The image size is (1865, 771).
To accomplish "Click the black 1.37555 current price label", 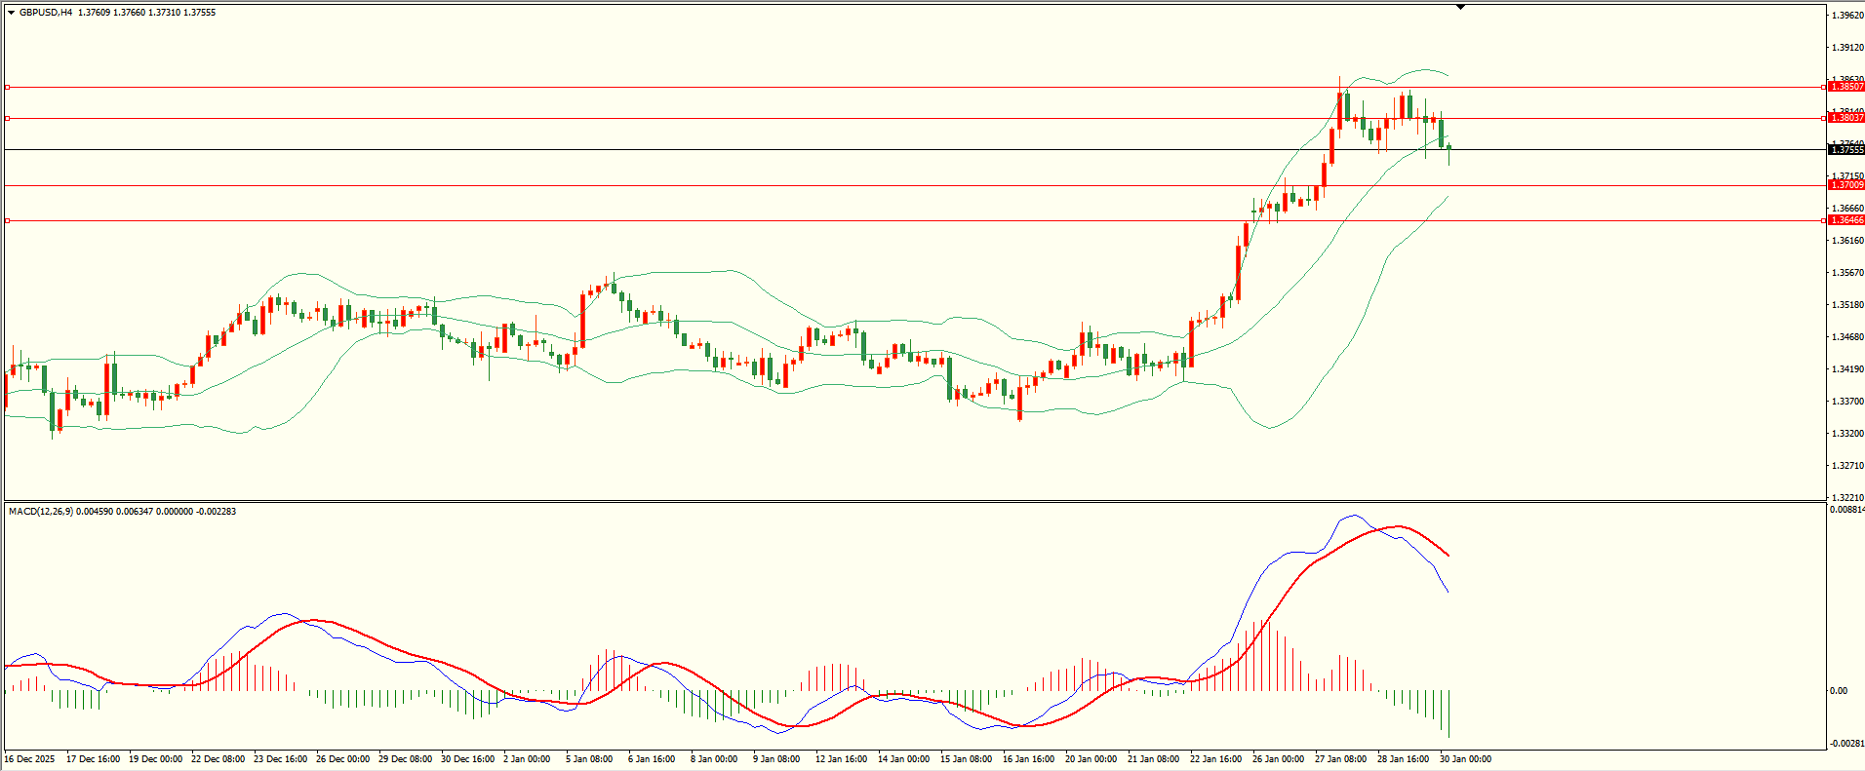I will (x=1846, y=150).
